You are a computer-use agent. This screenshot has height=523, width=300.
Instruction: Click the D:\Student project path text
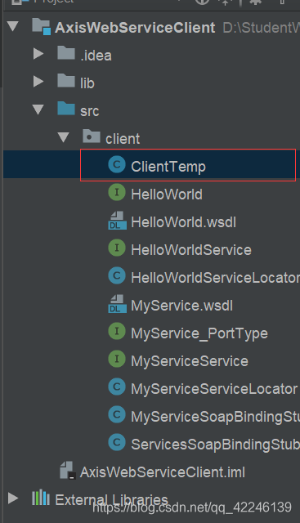(262, 28)
